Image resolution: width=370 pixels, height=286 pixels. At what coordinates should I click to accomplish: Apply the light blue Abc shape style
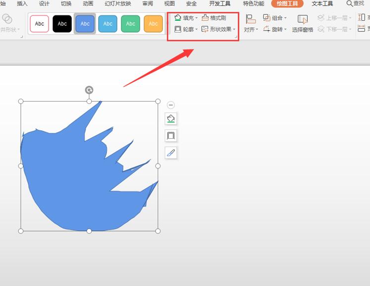pyautogui.click(x=107, y=24)
